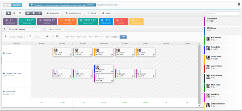This screenshot has width=242, height=111.
Task: Click the plus icon in dark toolbar group
Action: 34,13
